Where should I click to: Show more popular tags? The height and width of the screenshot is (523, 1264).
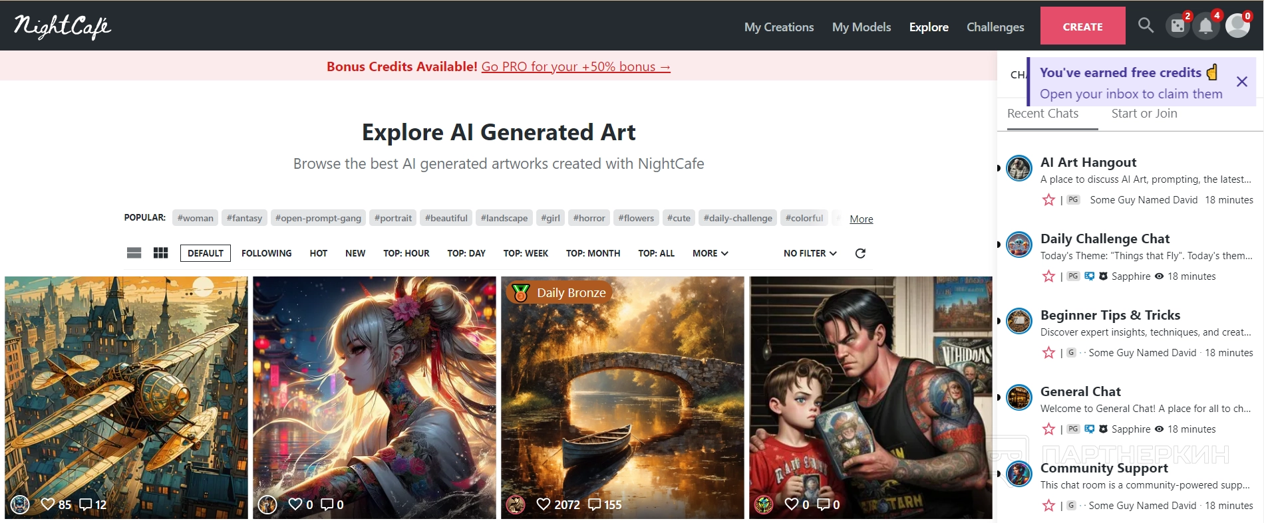(x=861, y=219)
